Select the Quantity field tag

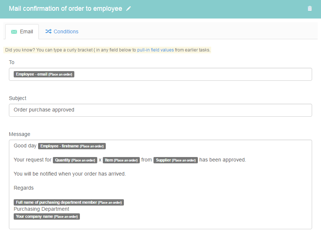[x=75, y=160]
